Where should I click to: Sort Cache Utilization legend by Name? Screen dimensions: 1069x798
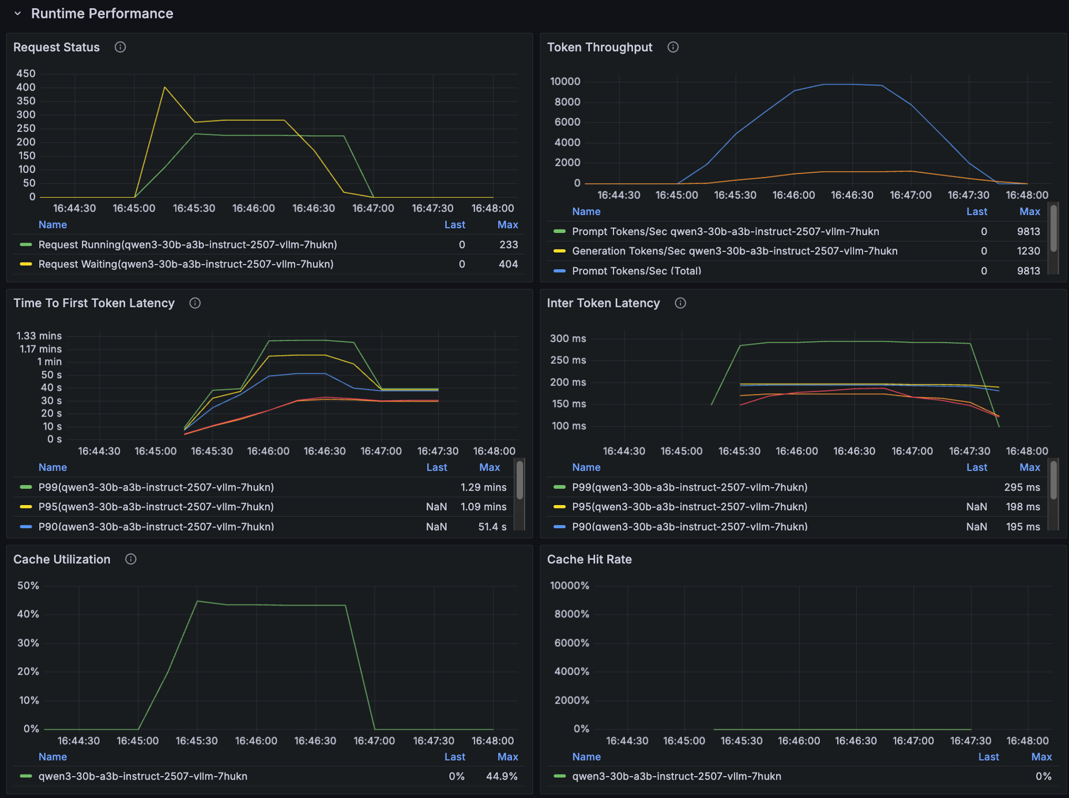click(x=52, y=756)
